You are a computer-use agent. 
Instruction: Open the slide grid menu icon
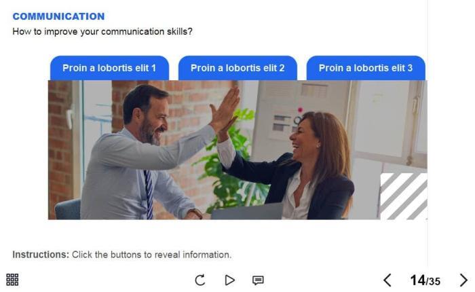tap(12, 280)
